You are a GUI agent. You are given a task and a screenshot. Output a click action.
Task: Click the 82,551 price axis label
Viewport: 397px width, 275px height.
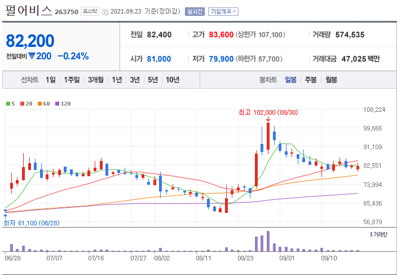pyautogui.click(x=372, y=166)
